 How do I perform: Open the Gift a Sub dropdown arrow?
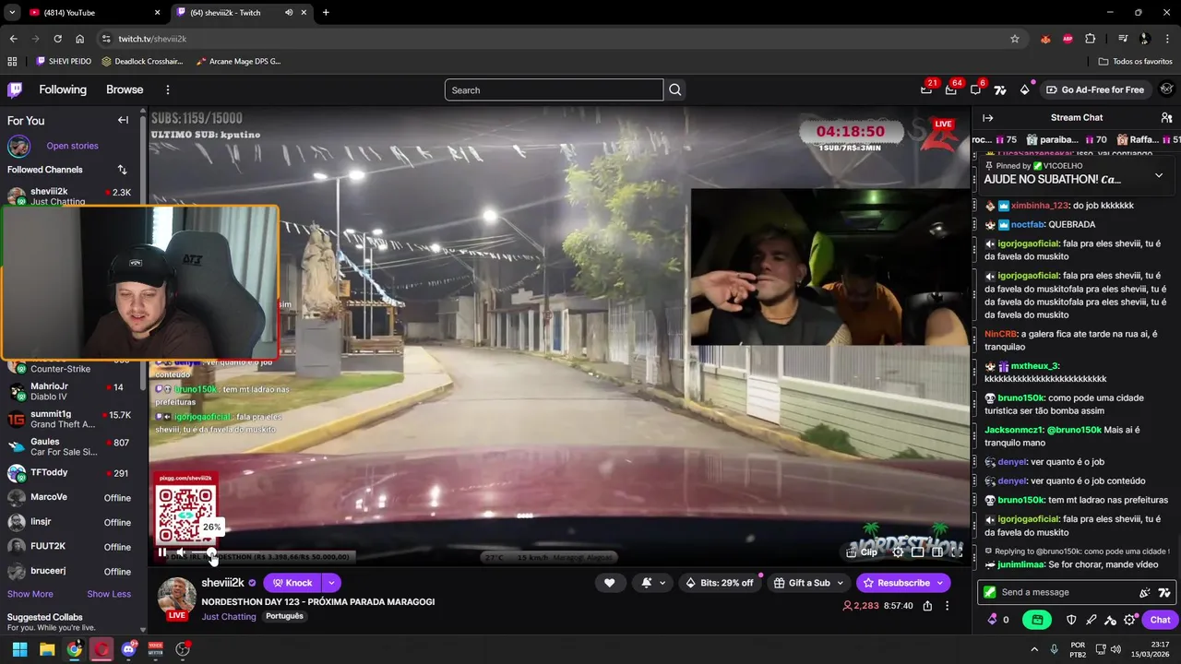[x=840, y=583]
